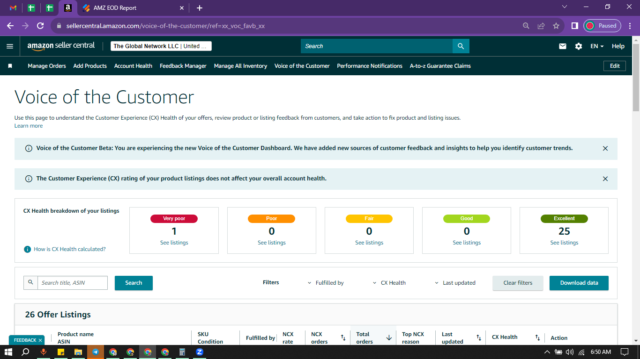Switch to the Gmail browser tab
Viewport: 640px width, 359px height.
pyautogui.click(x=13, y=8)
